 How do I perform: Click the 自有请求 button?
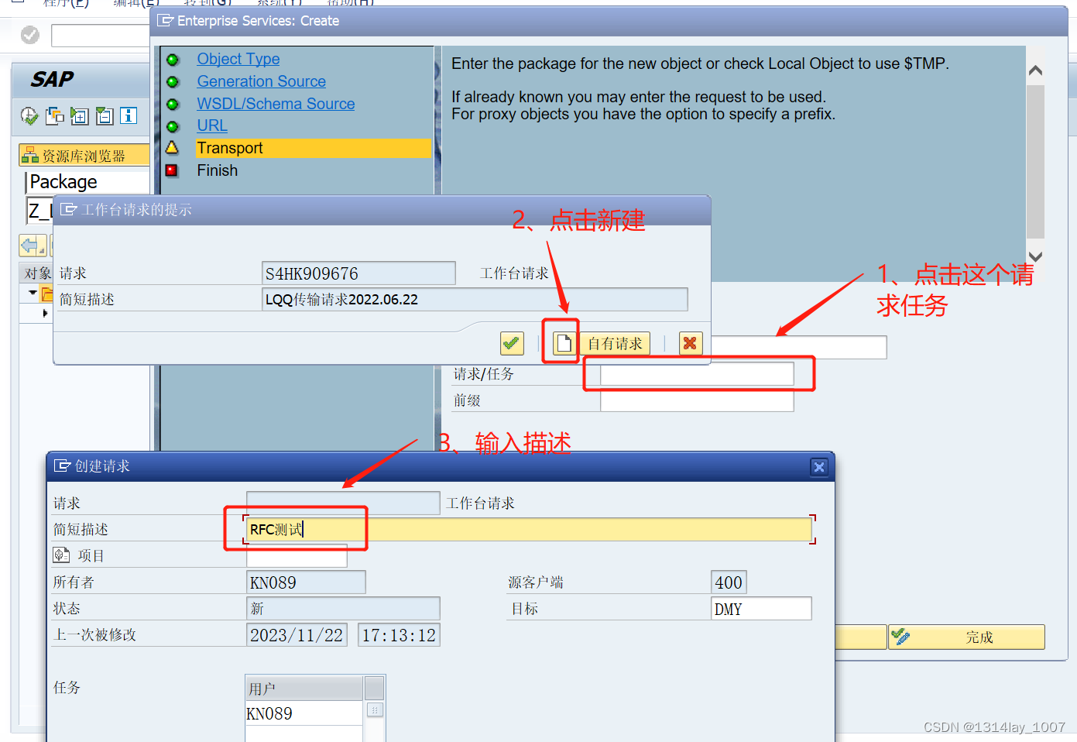(x=614, y=343)
